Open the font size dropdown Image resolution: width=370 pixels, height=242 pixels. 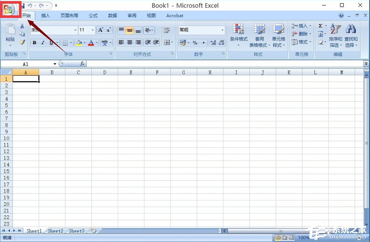coord(93,30)
